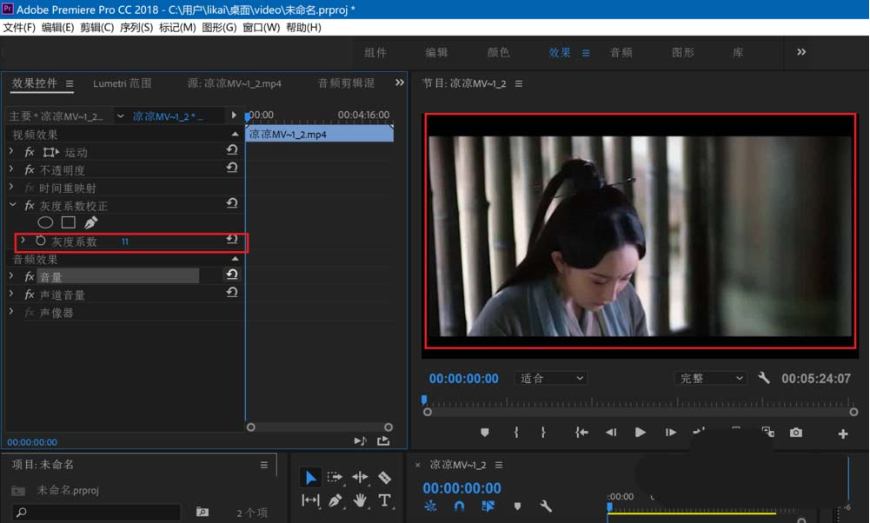Open the 完整 resolution dropdown
This screenshot has height=523, width=870.
click(710, 377)
